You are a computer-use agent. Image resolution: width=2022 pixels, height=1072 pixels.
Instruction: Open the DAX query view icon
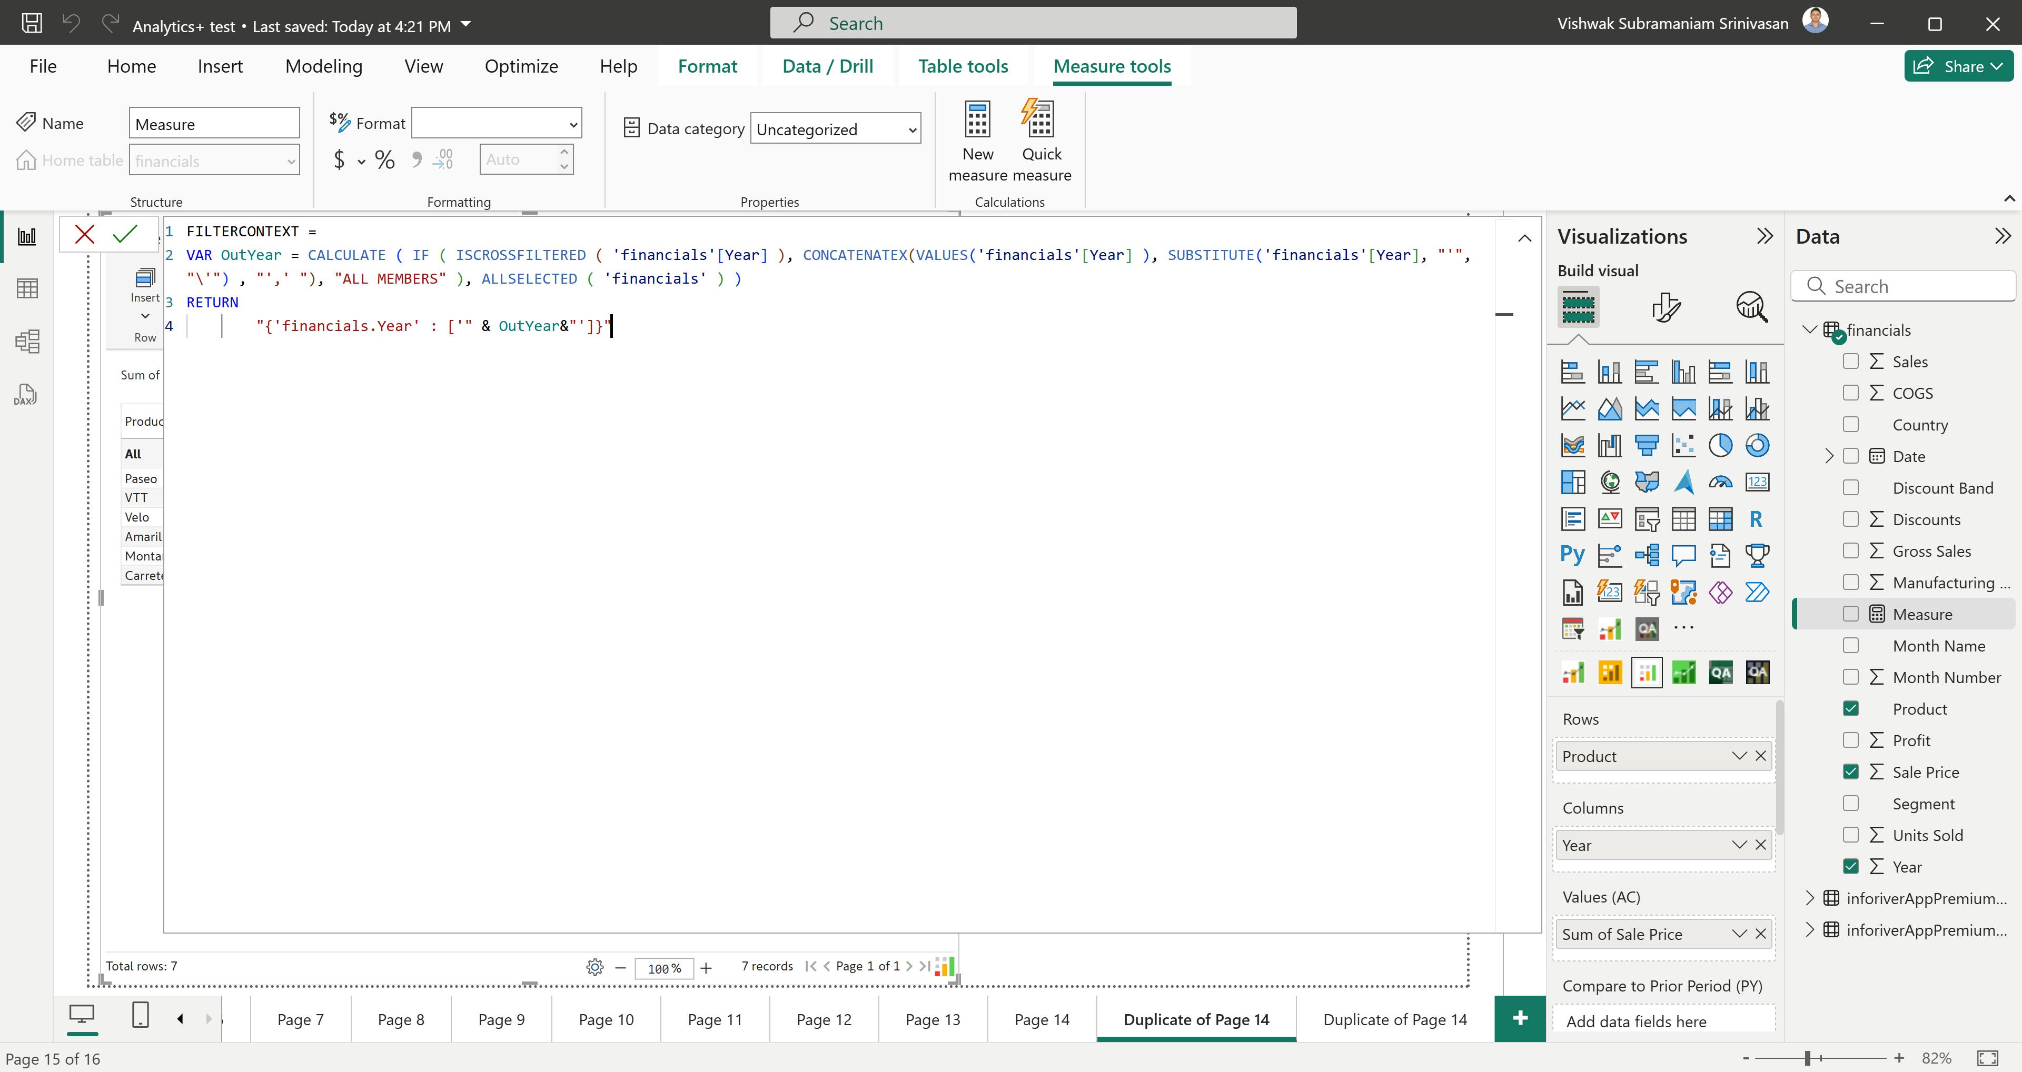coord(26,394)
